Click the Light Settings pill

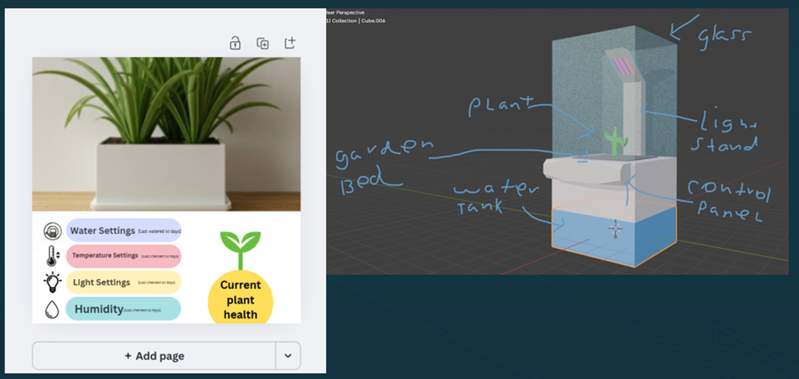tap(124, 282)
